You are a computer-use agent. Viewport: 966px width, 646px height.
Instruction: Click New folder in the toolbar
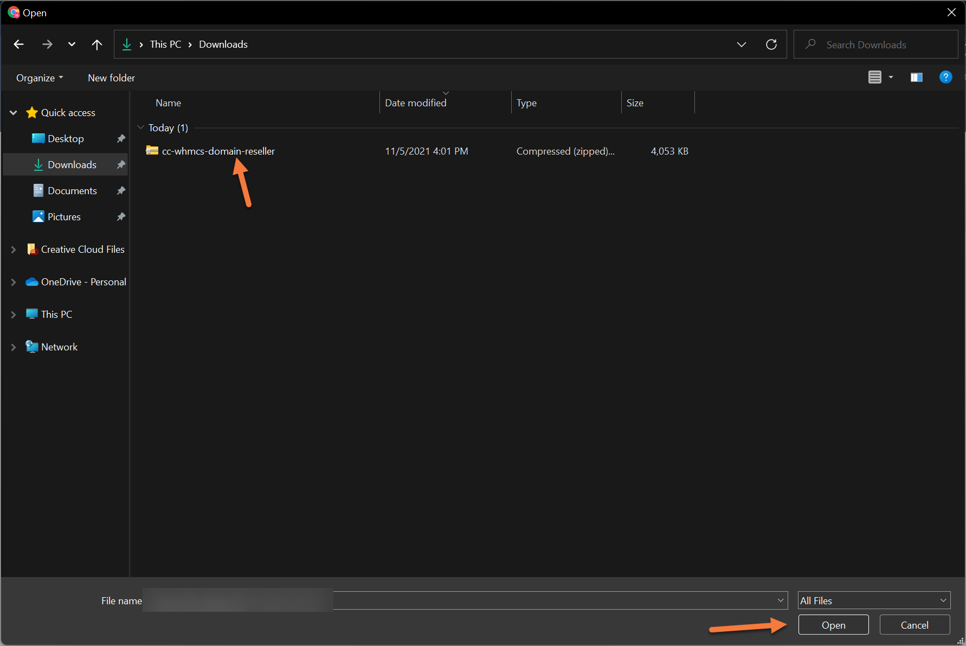click(x=111, y=78)
